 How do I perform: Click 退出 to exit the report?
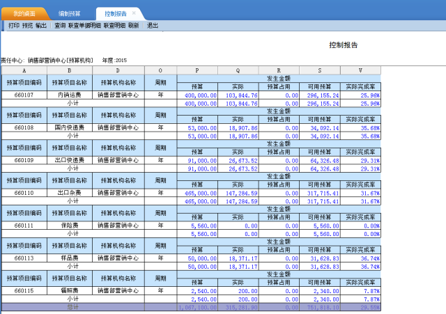pos(152,25)
